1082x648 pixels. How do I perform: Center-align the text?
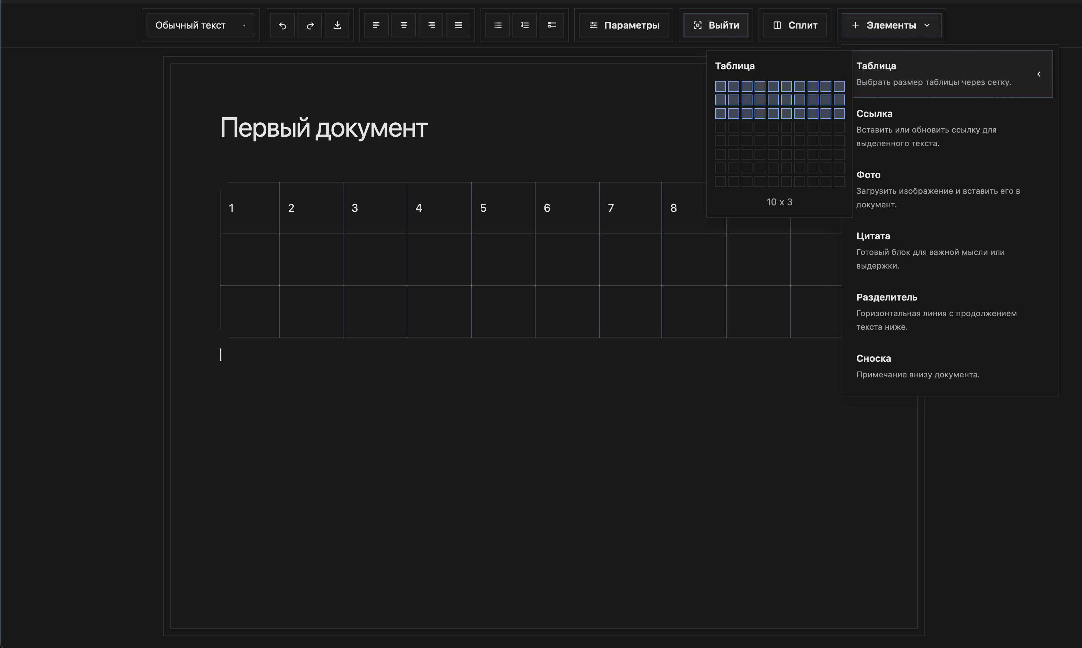(404, 25)
